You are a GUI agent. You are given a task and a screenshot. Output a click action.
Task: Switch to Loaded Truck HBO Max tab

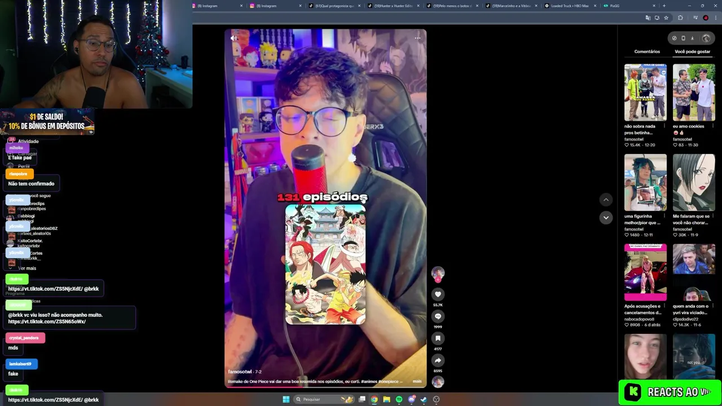coord(570,6)
